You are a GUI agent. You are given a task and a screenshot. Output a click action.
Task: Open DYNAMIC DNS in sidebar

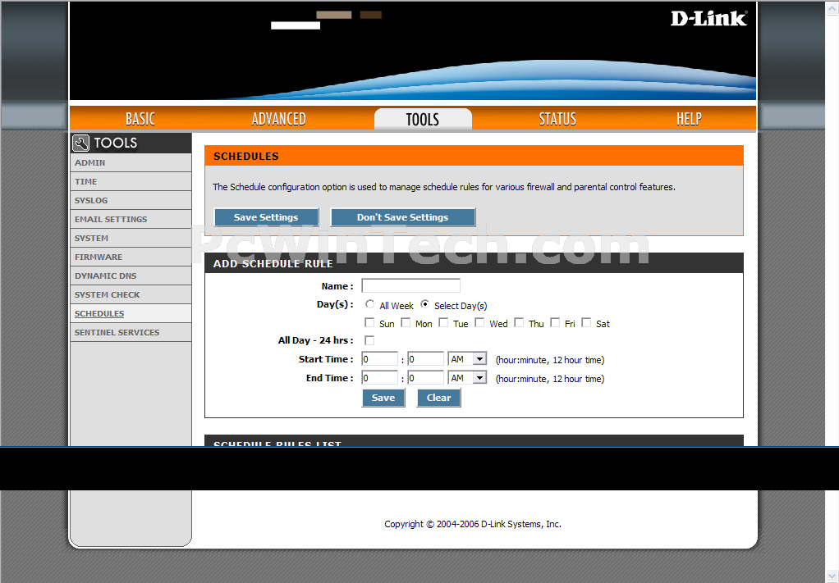click(131, 276)
